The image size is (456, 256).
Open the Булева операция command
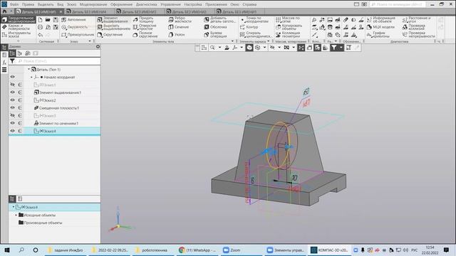pyautogui.click(x=215, y=35)
